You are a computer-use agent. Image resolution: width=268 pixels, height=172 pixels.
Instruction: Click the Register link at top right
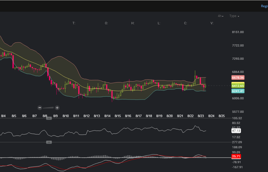pos(264,6)
